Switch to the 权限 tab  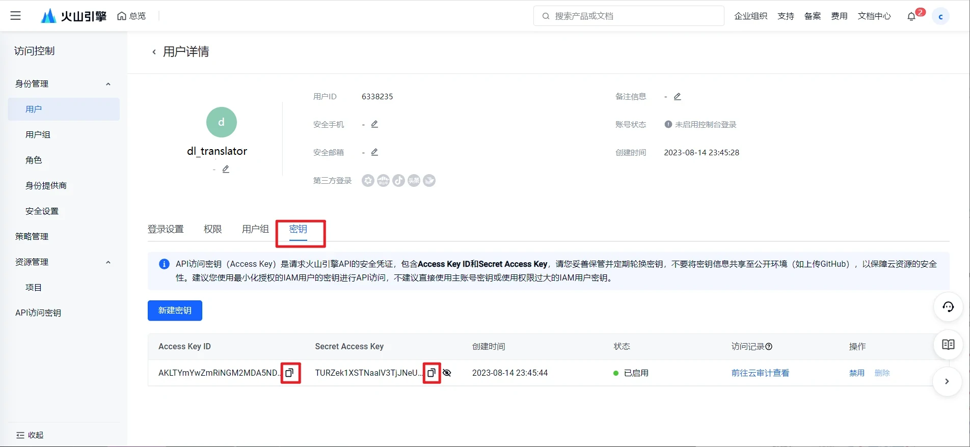213,229
